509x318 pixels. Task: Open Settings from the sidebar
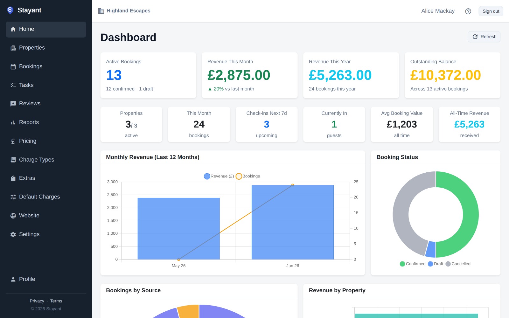point(46,234)
